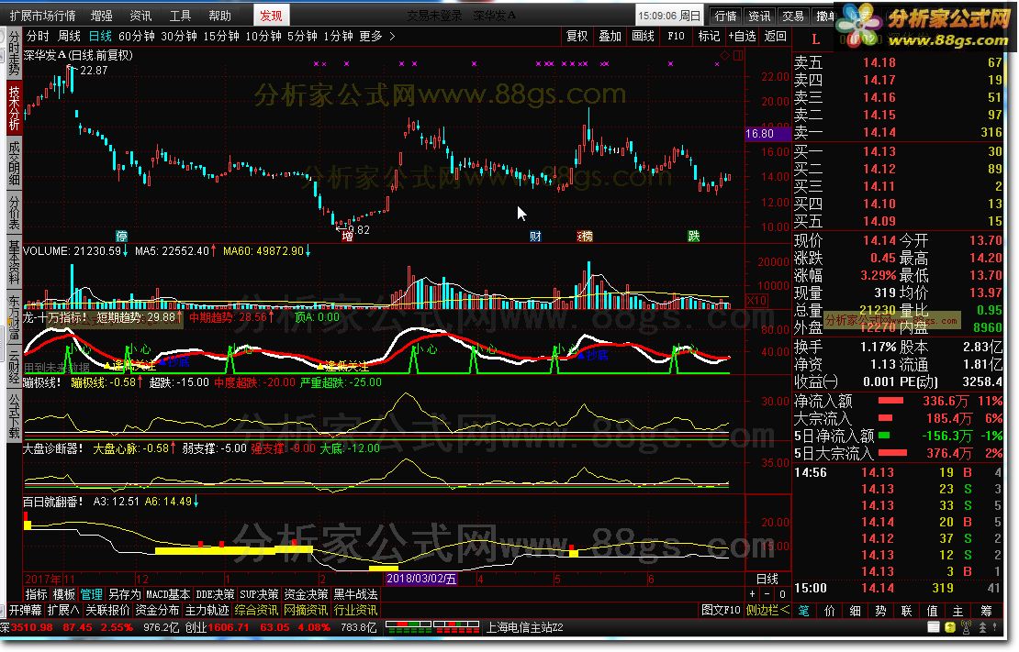Click the 主 button in bottom-right strip
The image size is (1019, 652).
(957, 611)
